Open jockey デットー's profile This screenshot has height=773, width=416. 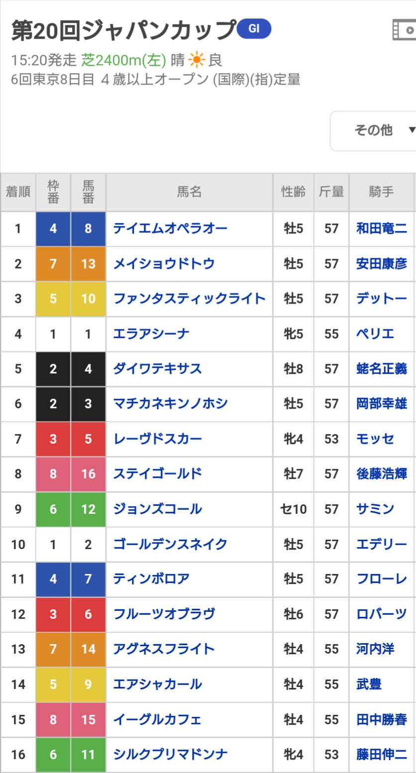tap(382, 298)
